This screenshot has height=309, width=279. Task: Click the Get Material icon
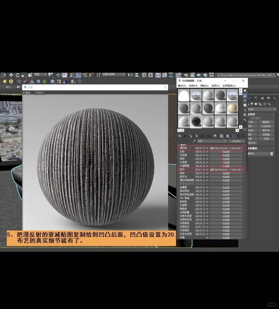point(180,136)
